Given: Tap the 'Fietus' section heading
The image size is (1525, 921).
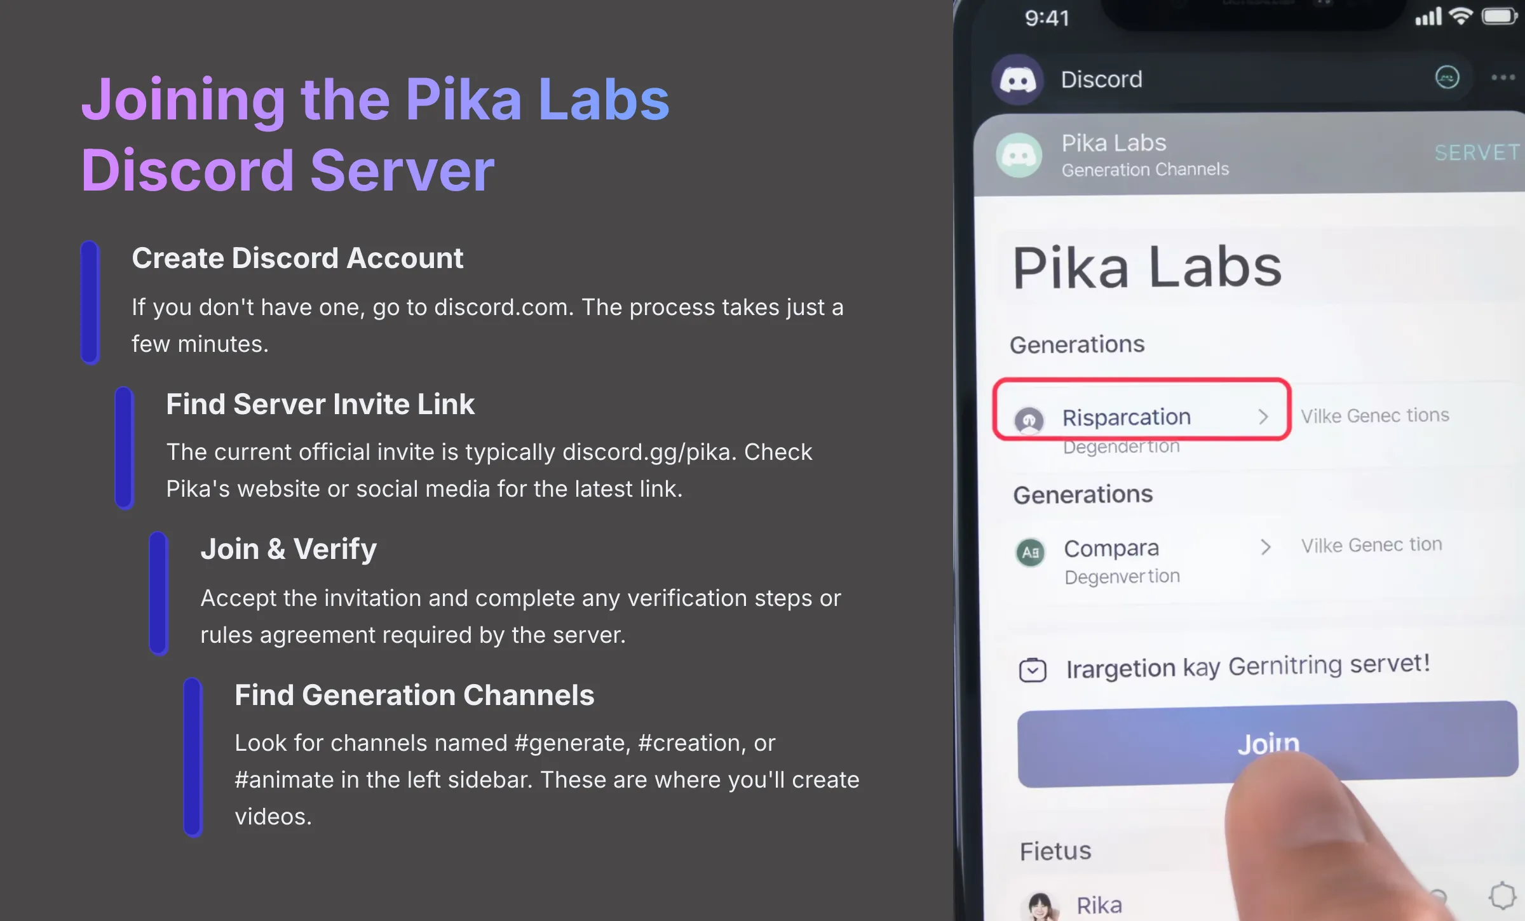Looking at the screenshot, I should point(1055,851).
